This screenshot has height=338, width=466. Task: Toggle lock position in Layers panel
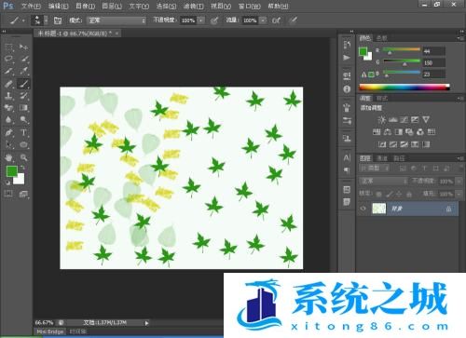(399, 195)
